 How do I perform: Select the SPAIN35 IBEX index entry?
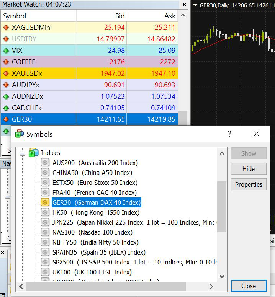99,252
